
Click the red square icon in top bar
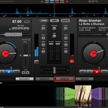pos(67,1)
